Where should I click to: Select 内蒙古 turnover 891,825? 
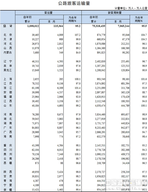click(101, 53)
